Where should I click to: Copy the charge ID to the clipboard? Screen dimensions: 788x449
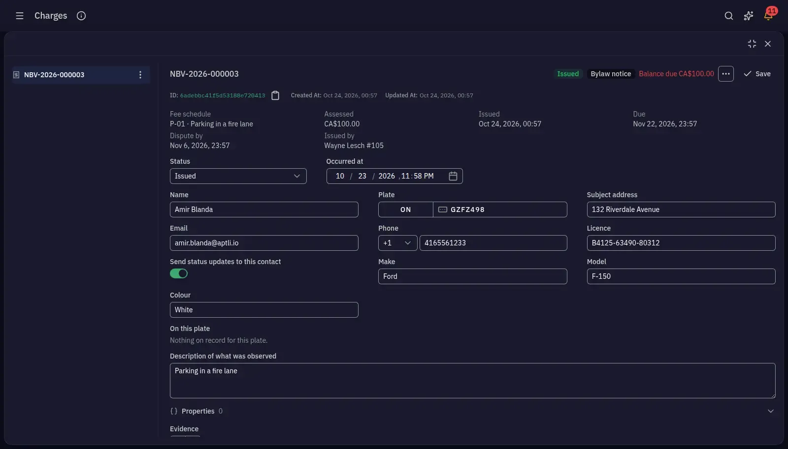[x=275, y=95]
